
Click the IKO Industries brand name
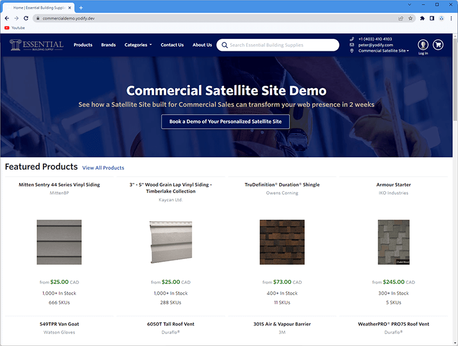pyautogui.click(x=394, y=193)
